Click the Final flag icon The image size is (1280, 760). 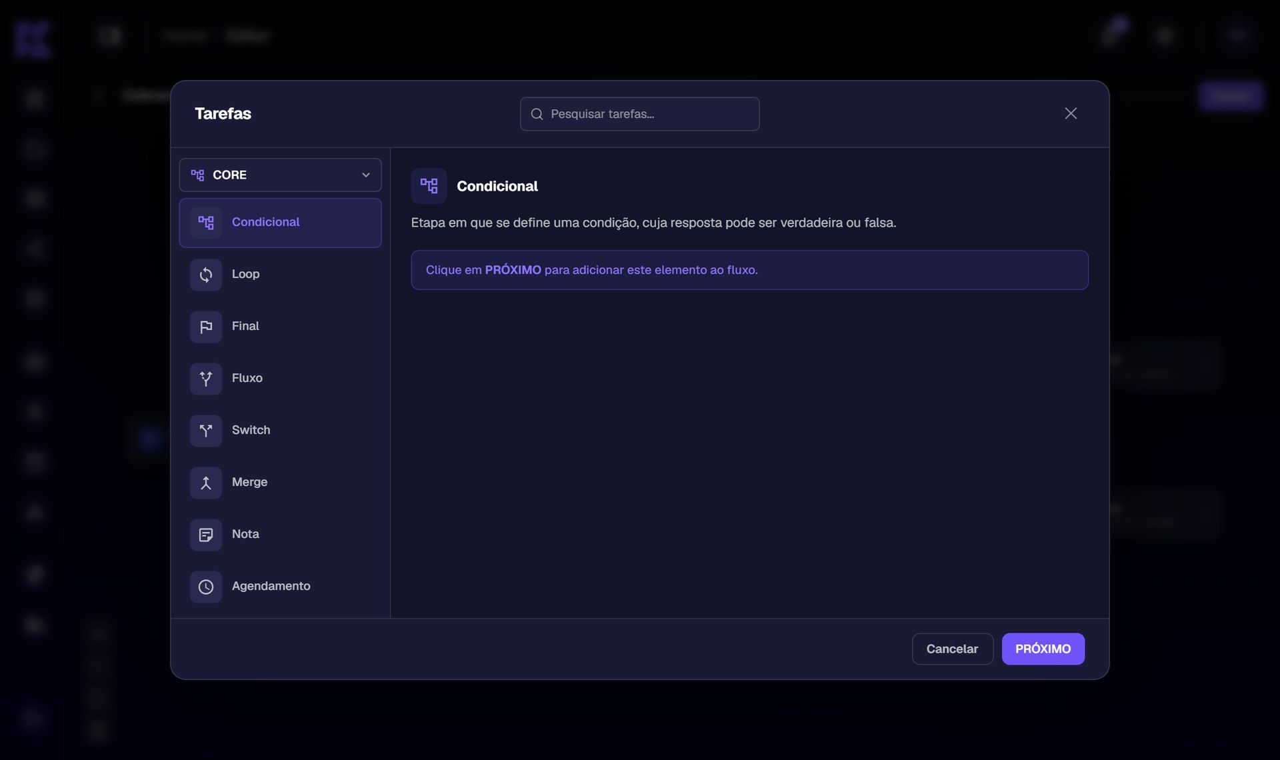point(206,327)
